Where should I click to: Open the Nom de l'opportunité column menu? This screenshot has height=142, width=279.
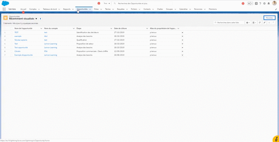[41, 28]
